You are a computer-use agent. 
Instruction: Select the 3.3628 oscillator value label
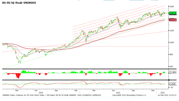click(173, 84)
